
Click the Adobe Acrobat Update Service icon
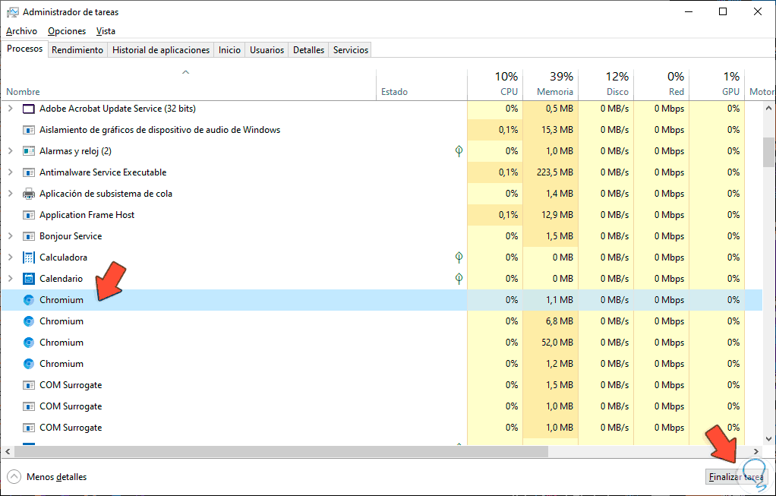29,109
